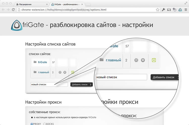
Task: Click the friGate logo in page header
Action: pyautogui.click(x=17, y=25)
